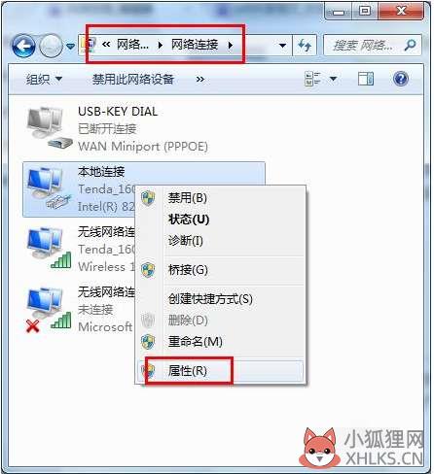
Task: Click the search magnifier icon
Action: coord(411,45)
